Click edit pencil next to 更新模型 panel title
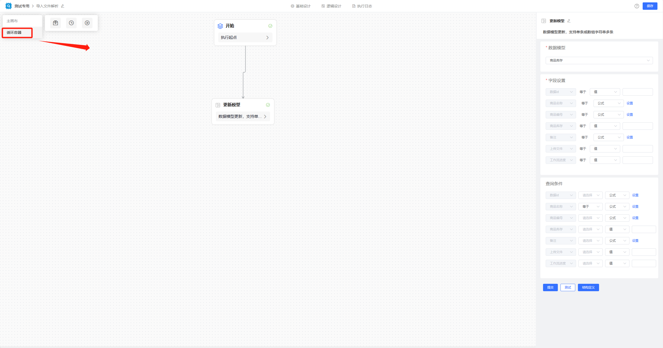 click(x=569, y=21)
